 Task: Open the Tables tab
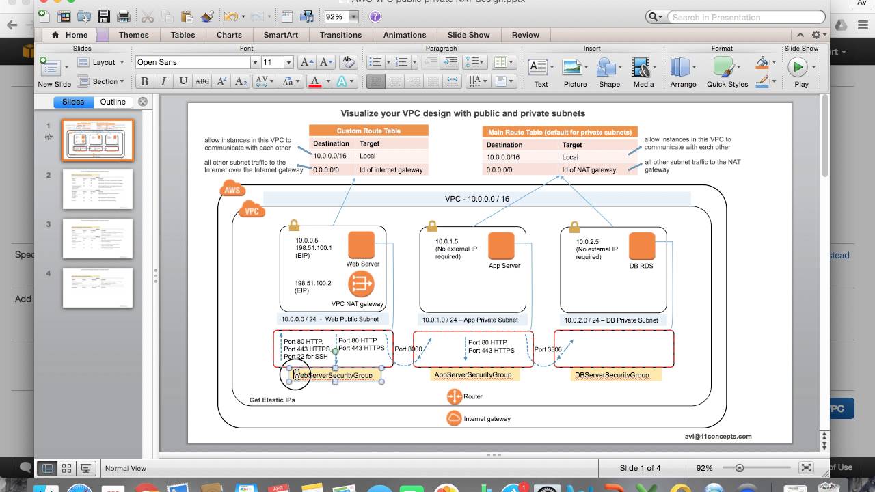[183, 35]
